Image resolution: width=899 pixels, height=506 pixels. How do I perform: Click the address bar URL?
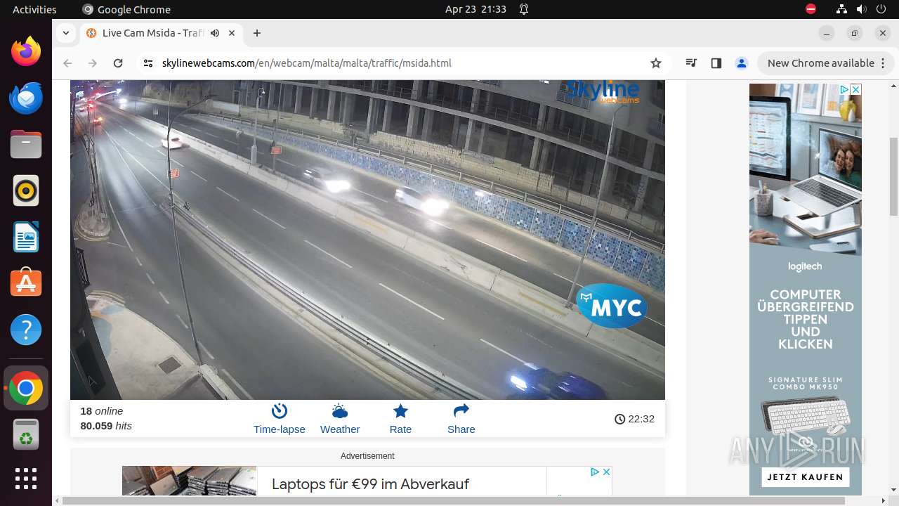click(x=306, y=63)
